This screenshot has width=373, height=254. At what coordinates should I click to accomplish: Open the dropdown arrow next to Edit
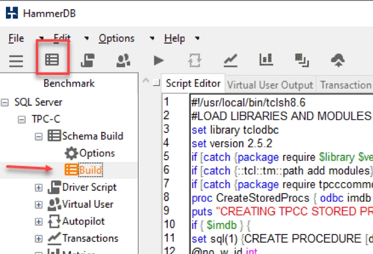click(x=87, y=38)
